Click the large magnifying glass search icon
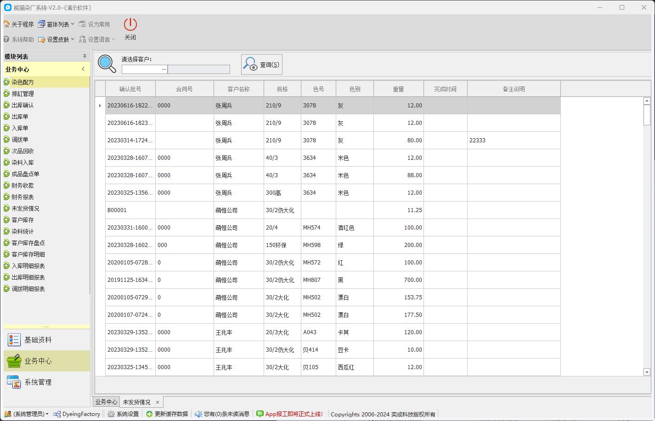Viewport: 655px width, 421px height. [107, 64]
